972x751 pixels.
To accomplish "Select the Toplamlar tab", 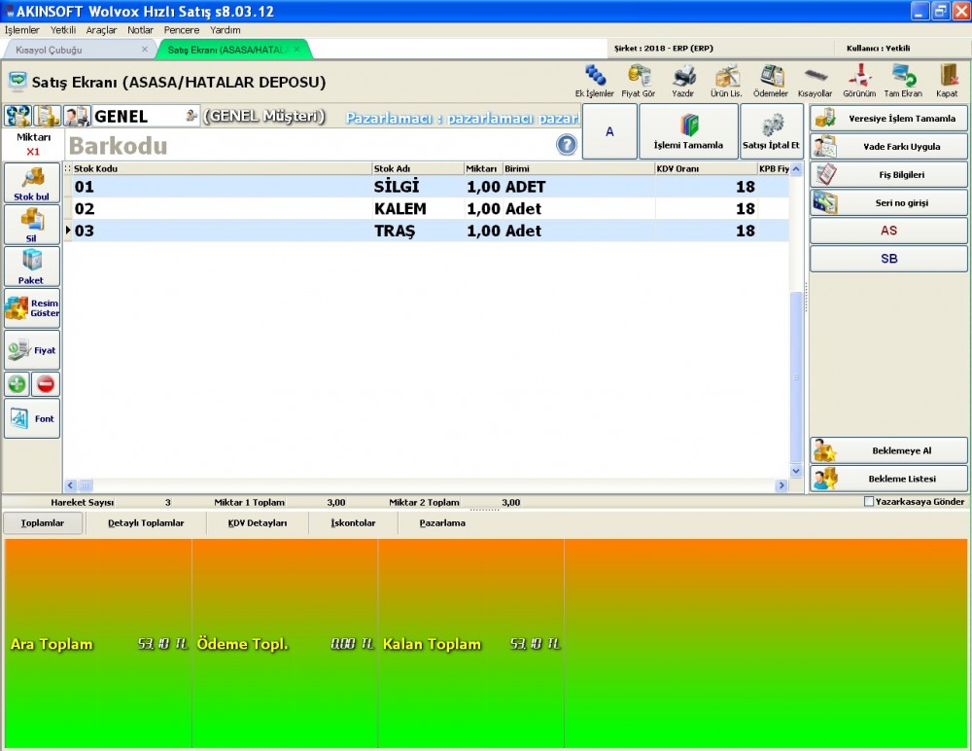I will click(43, 523).
